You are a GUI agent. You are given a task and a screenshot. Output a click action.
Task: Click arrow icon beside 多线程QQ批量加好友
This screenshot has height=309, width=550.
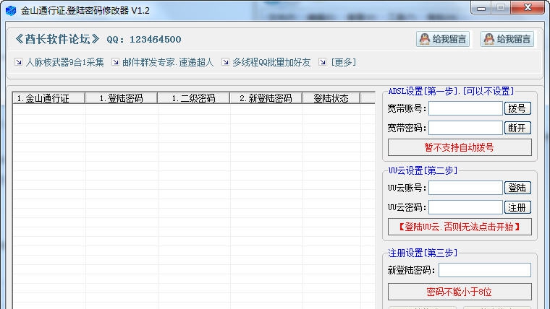coord(226,62)
